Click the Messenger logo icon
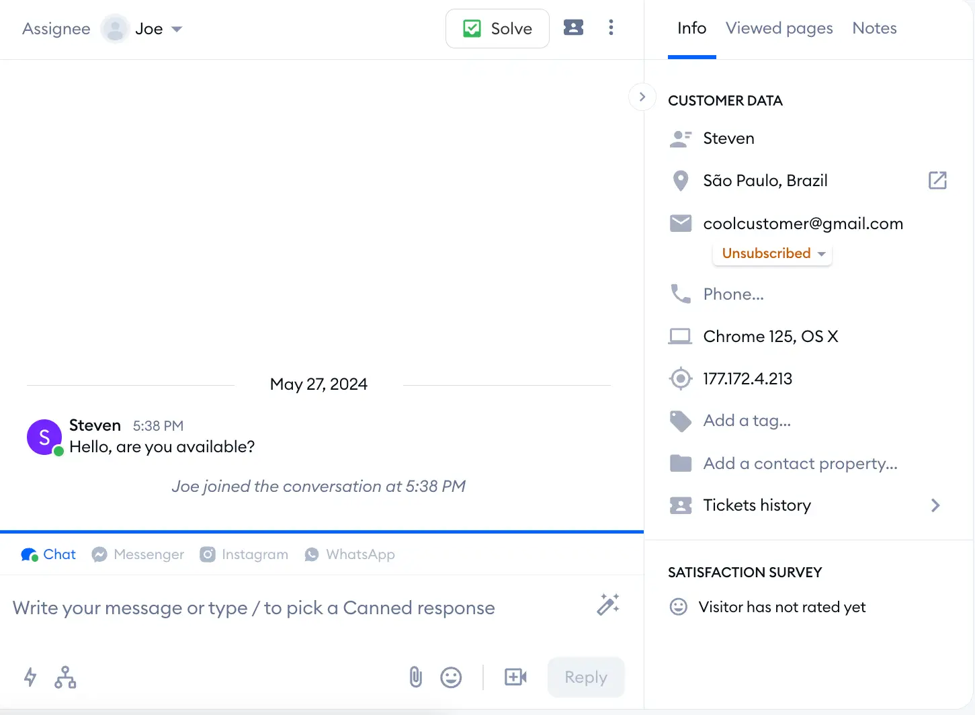975x715 pixels. pyautogui.click(x=99, y=554)
